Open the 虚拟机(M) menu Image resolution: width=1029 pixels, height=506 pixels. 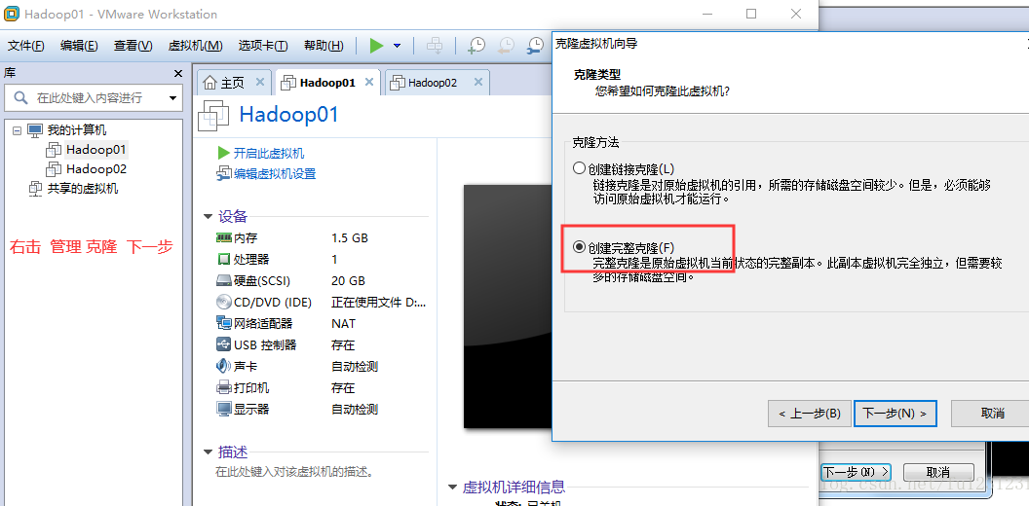pos(196,45)
